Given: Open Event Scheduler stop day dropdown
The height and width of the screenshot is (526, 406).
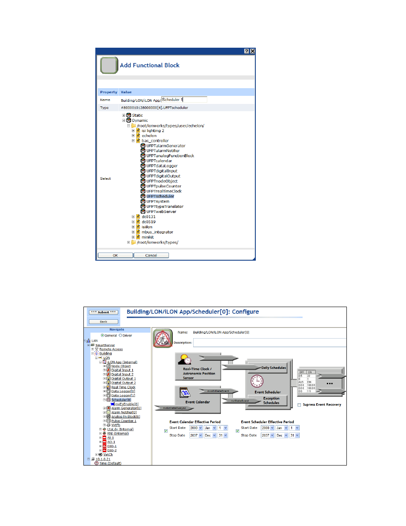Looking at the screenshot, I should pos(297,435).
